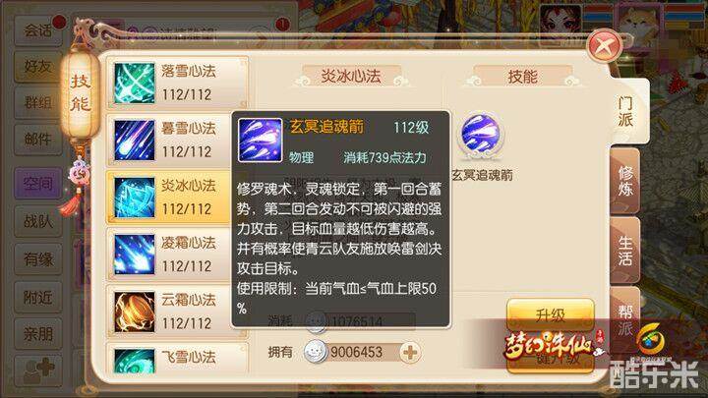Open the 好友 friends list
Screen dimensions: 708x398
(38, 67)
